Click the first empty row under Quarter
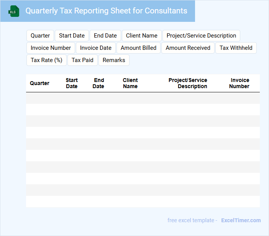 click(x=39, y=98)
